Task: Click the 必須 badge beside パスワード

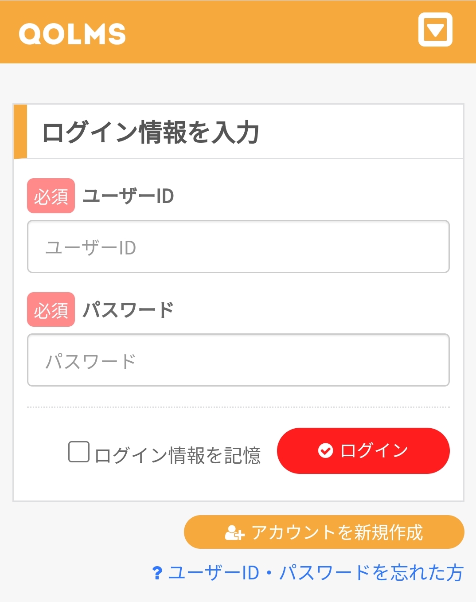Action: tap(51, 309)
